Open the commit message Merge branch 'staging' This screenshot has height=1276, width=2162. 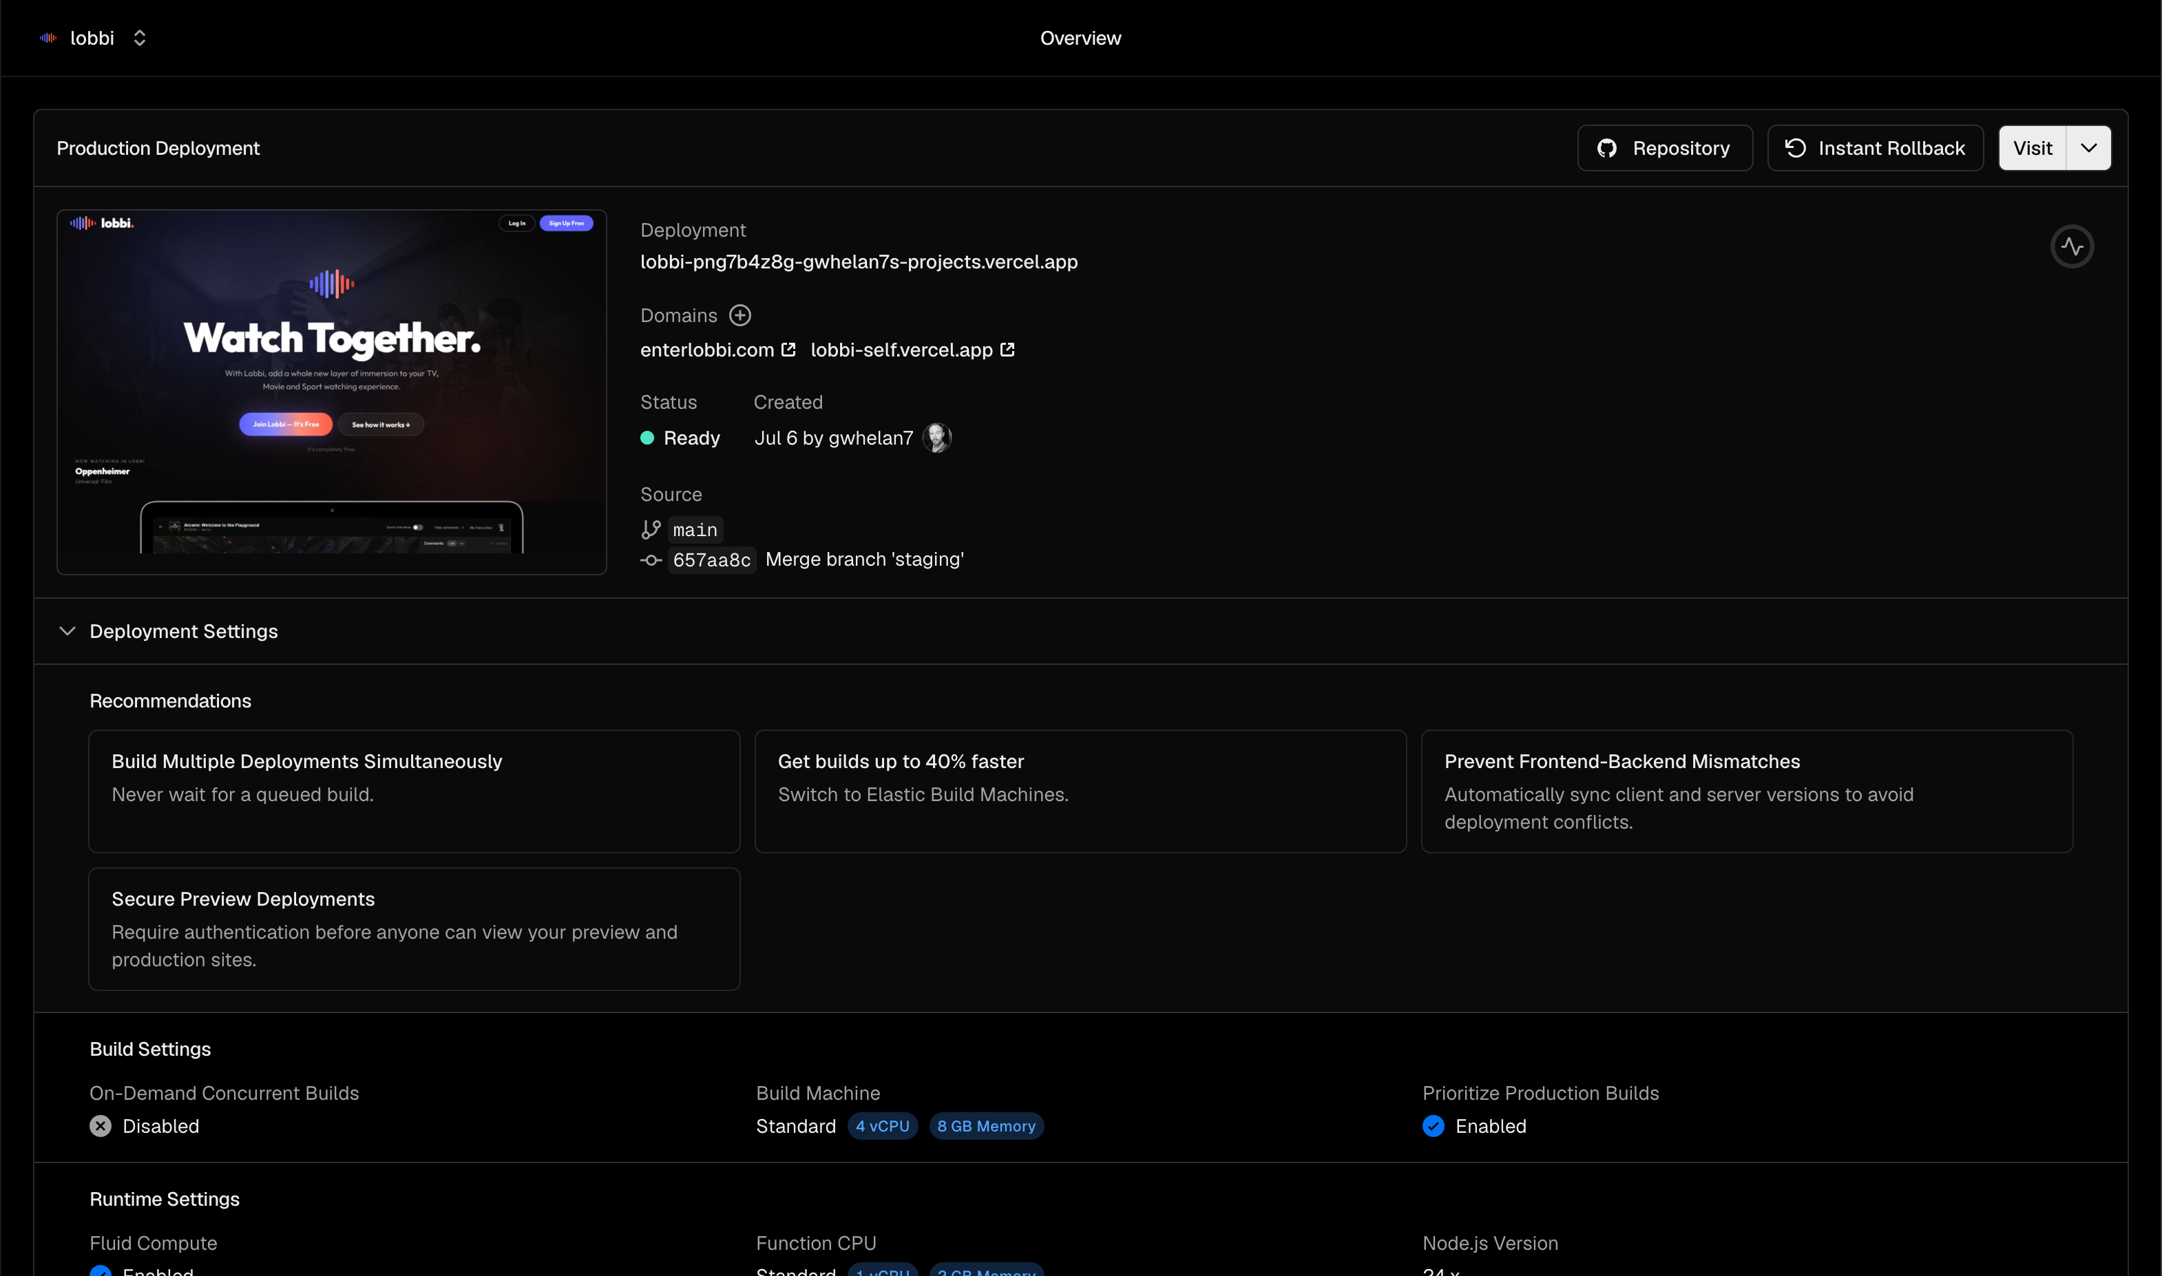pos(864,560)
